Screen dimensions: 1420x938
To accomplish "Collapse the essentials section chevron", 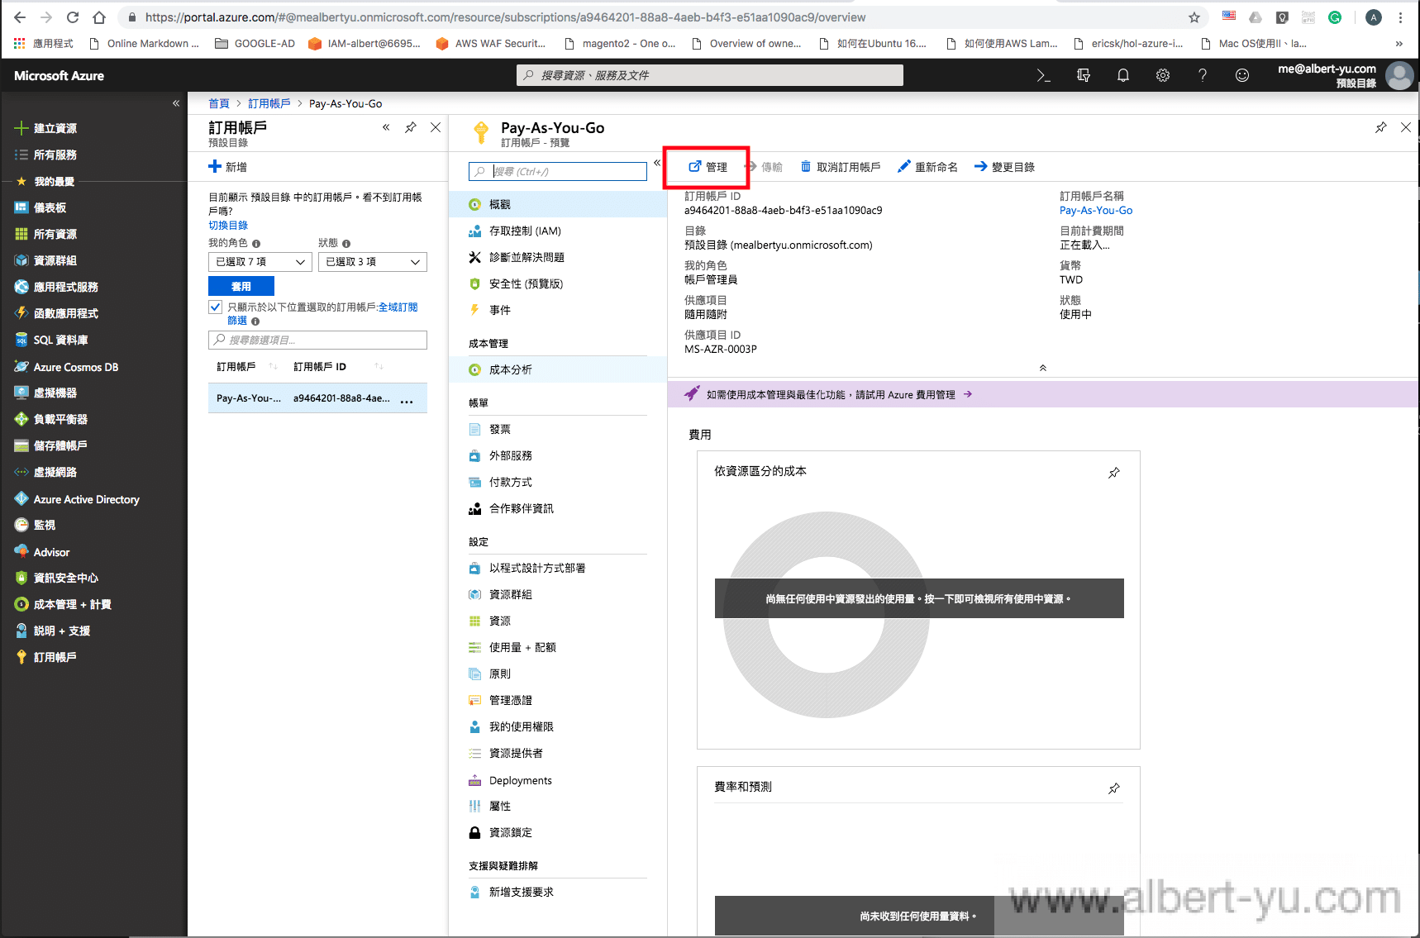I will tap(1043, 368).
